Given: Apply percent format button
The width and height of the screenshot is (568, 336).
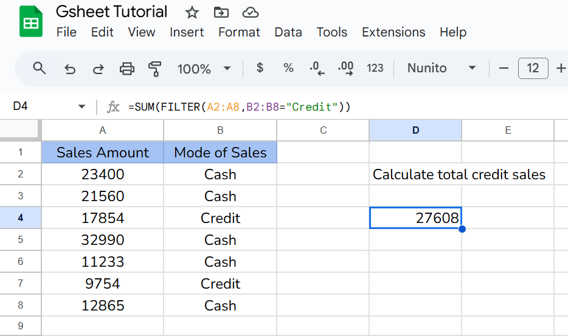Looking at the screenshot, I should 288,68.
